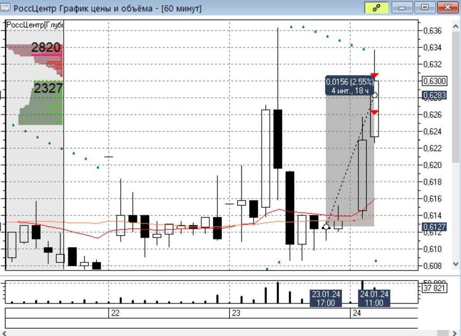Click the 0,6127 price marker label
Screen dimensions: 461x336
(435, 227)
